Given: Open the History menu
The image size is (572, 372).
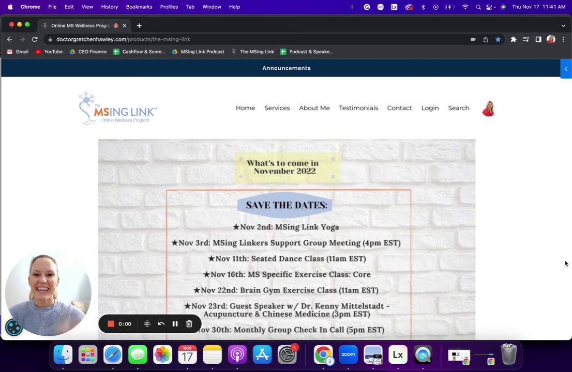Looking at the screenshot, I should (x=110, y=7).
